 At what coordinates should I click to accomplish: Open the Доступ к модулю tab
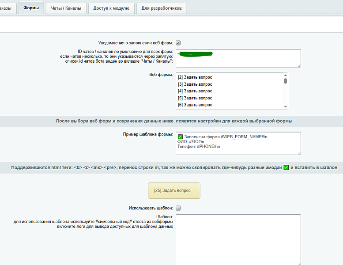111,8
